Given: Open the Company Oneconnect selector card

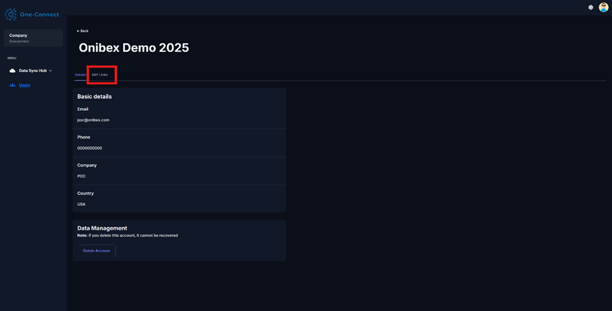Looking at the screenshot, I should point(33,38).
